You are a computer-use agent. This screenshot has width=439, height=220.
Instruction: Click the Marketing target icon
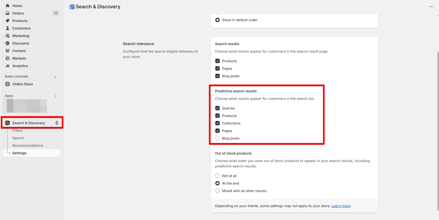(8, 36)
